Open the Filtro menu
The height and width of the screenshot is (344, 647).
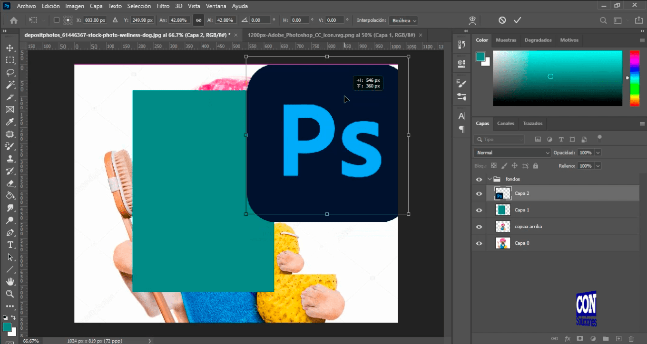163,6
